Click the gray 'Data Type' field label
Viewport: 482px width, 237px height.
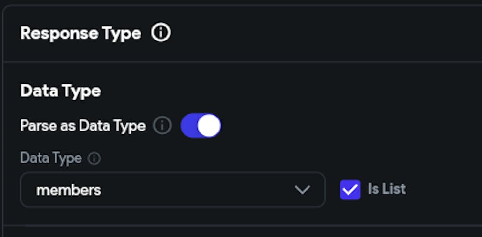coord(51,158)
